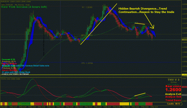This screenshot has width=187, height=108.
Task: Click '41 mins until USD: Beige Book'
Action: (x=16, y=72)
